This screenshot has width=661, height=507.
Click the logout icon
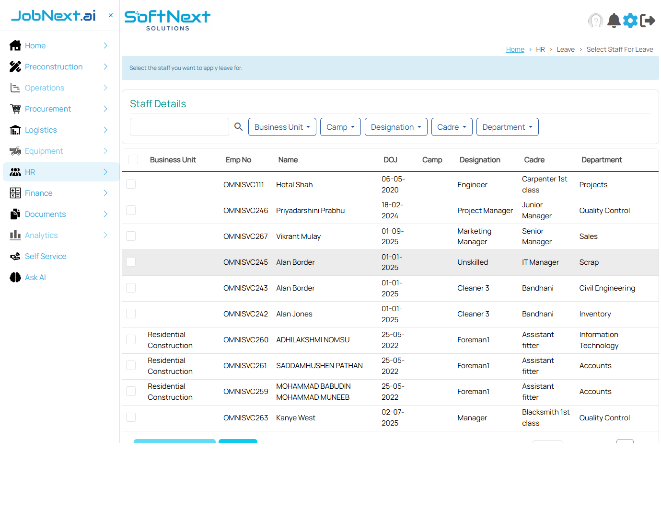tap(648, 21)
